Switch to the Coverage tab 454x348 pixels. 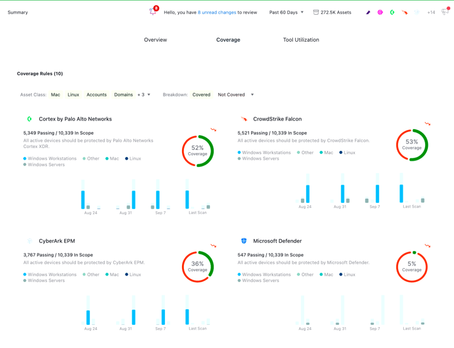228,40
